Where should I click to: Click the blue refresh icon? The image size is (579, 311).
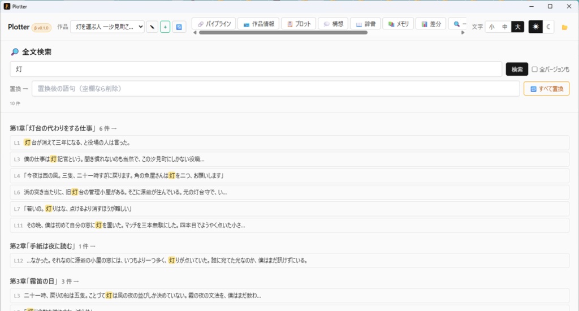(179, 27)
